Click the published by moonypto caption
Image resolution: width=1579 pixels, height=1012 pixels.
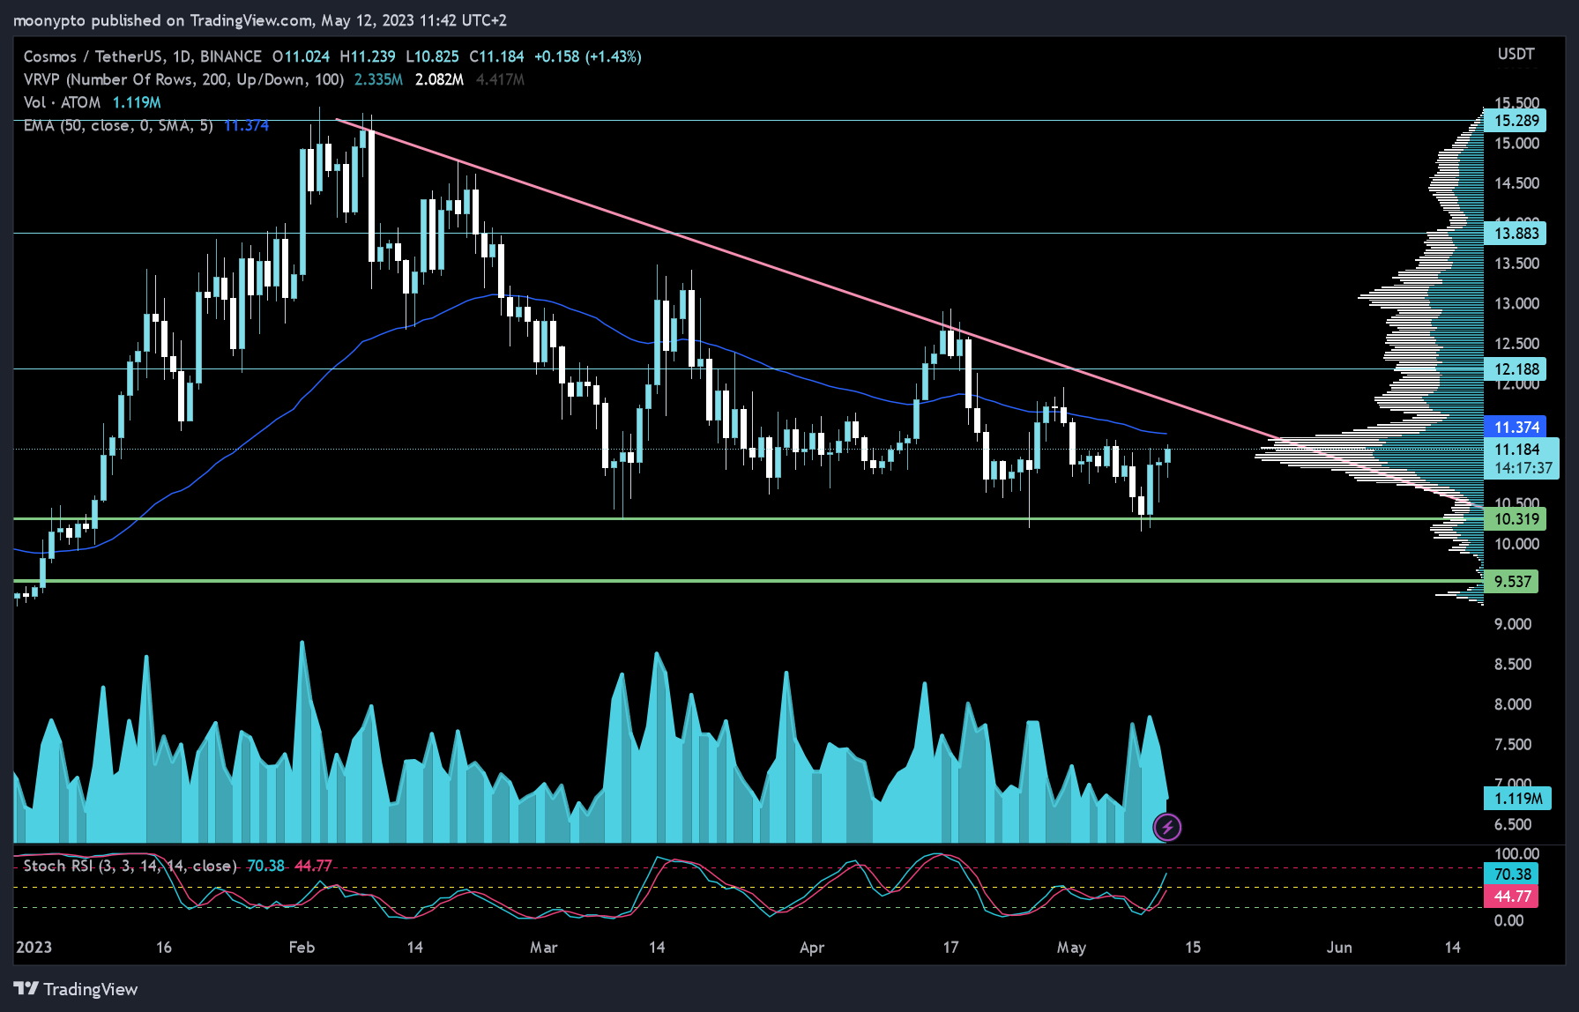(x=260, y=20)
